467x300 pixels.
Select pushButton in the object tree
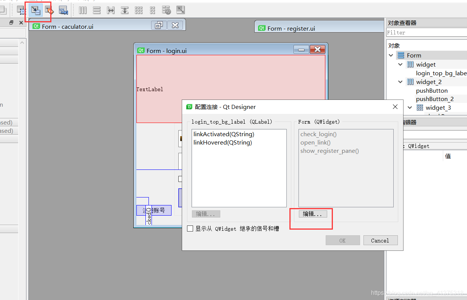pos(432,90)
